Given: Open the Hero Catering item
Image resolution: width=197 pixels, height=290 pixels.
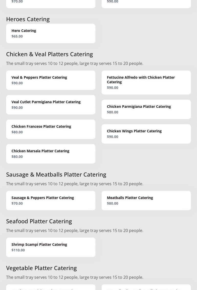Looking at the screenshot, I should coord(51,33).
